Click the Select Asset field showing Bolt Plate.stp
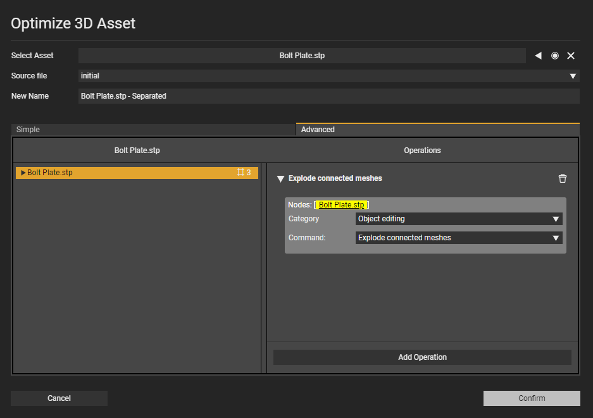The height and width of the screenshot is (418, 593). click(302, 56)
